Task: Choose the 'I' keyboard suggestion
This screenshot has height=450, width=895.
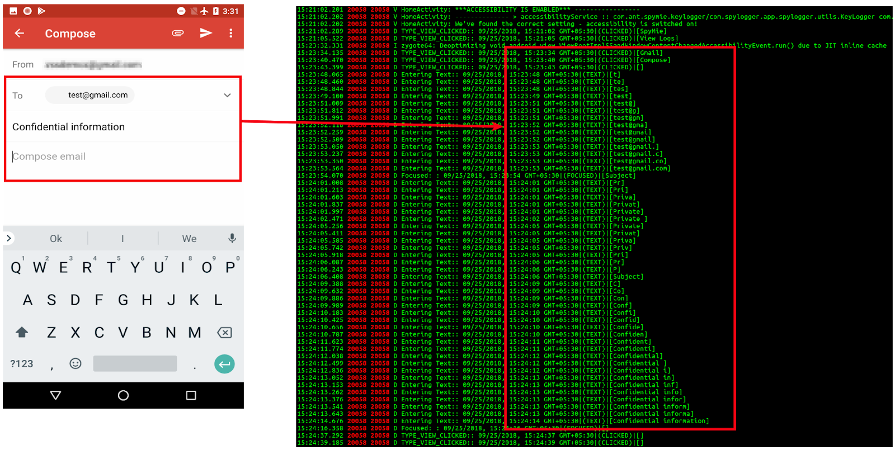Action: [123, 239]
